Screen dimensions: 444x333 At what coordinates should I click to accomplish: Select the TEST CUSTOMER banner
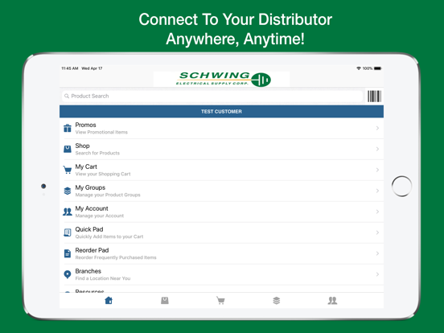click(x=221, y=112)
